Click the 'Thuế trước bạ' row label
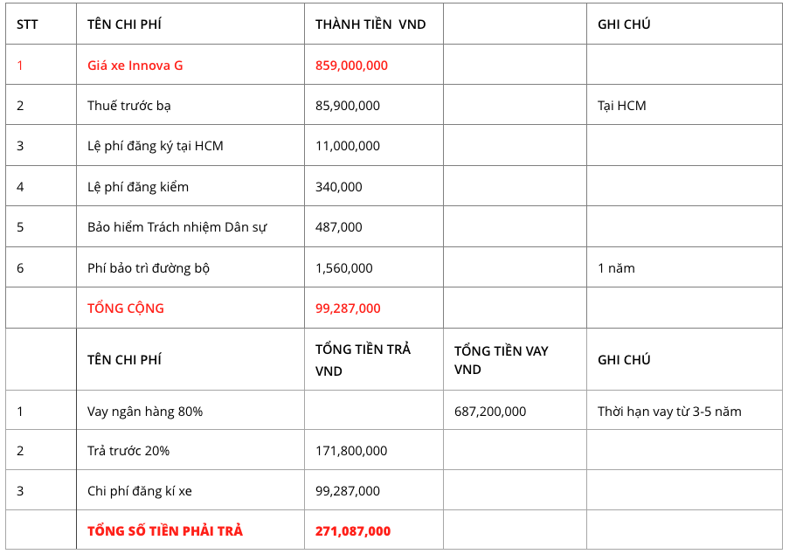 tap(129, 106)
